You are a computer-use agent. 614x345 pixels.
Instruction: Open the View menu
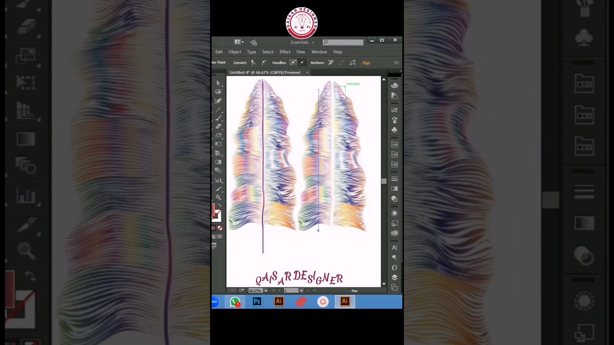(x=301, y=52)
